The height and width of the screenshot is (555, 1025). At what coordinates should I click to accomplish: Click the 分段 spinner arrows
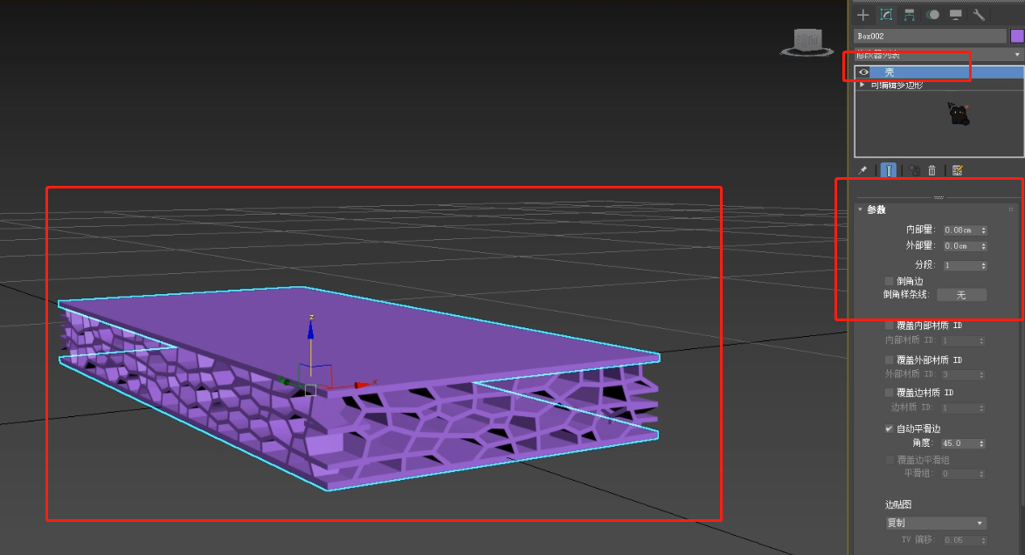pos(984,265)
